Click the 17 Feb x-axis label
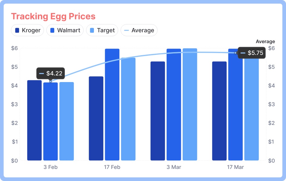 pos(112,167)
